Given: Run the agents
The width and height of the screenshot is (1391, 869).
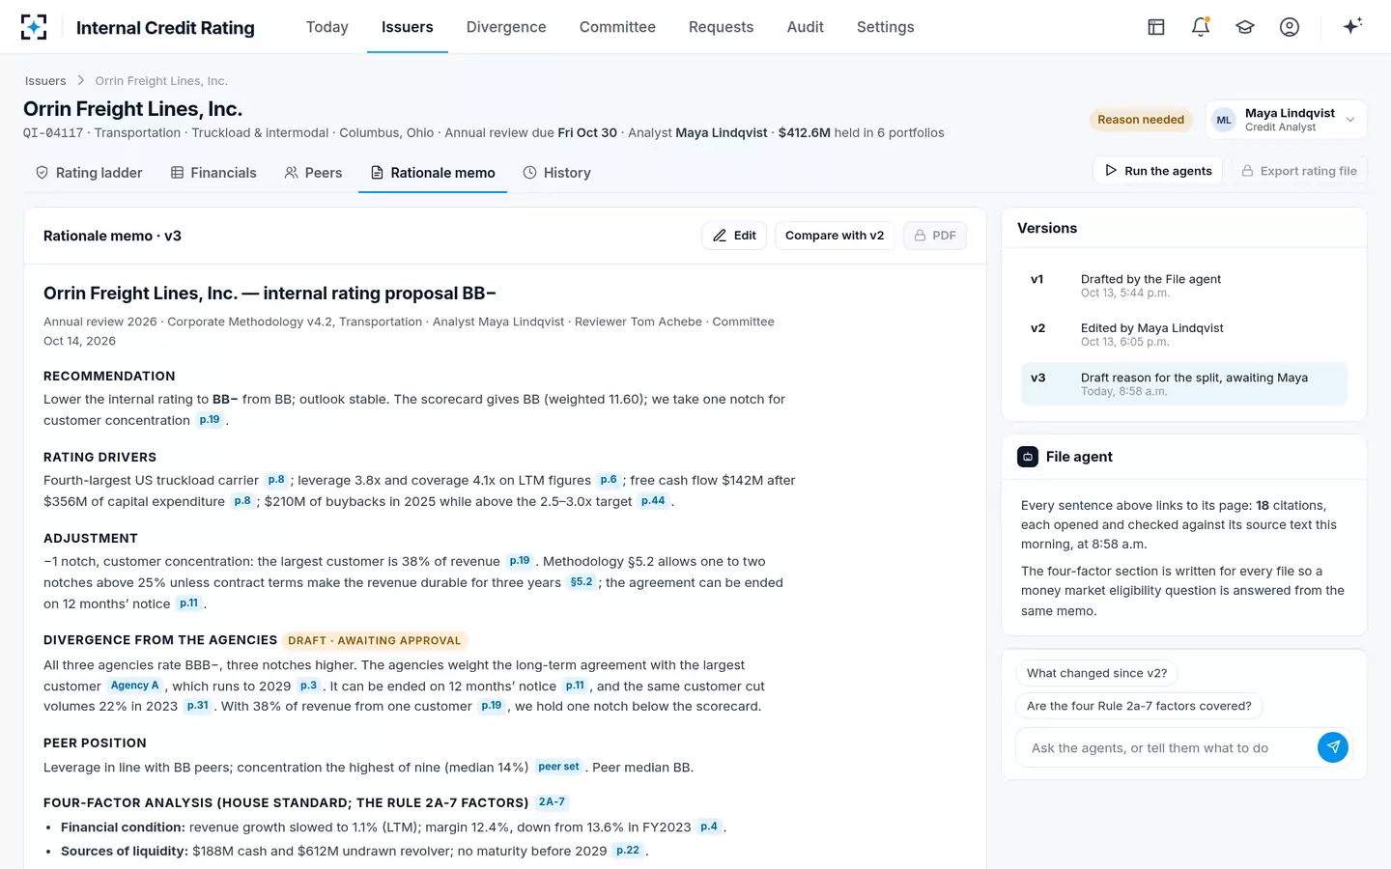Looking at the screenshot, I should pyautogui.click(x=1158, y=171).
